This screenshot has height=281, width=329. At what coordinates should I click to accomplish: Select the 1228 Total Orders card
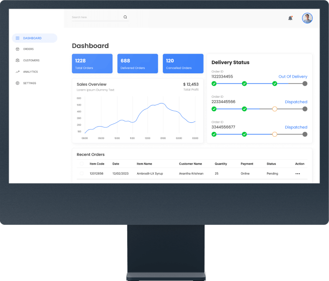92,63
